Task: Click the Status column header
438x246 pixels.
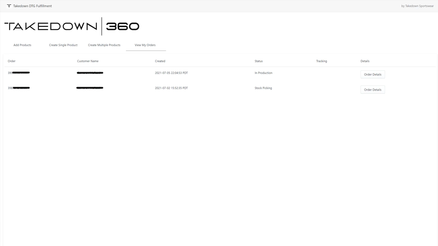Action: [258, 61]
